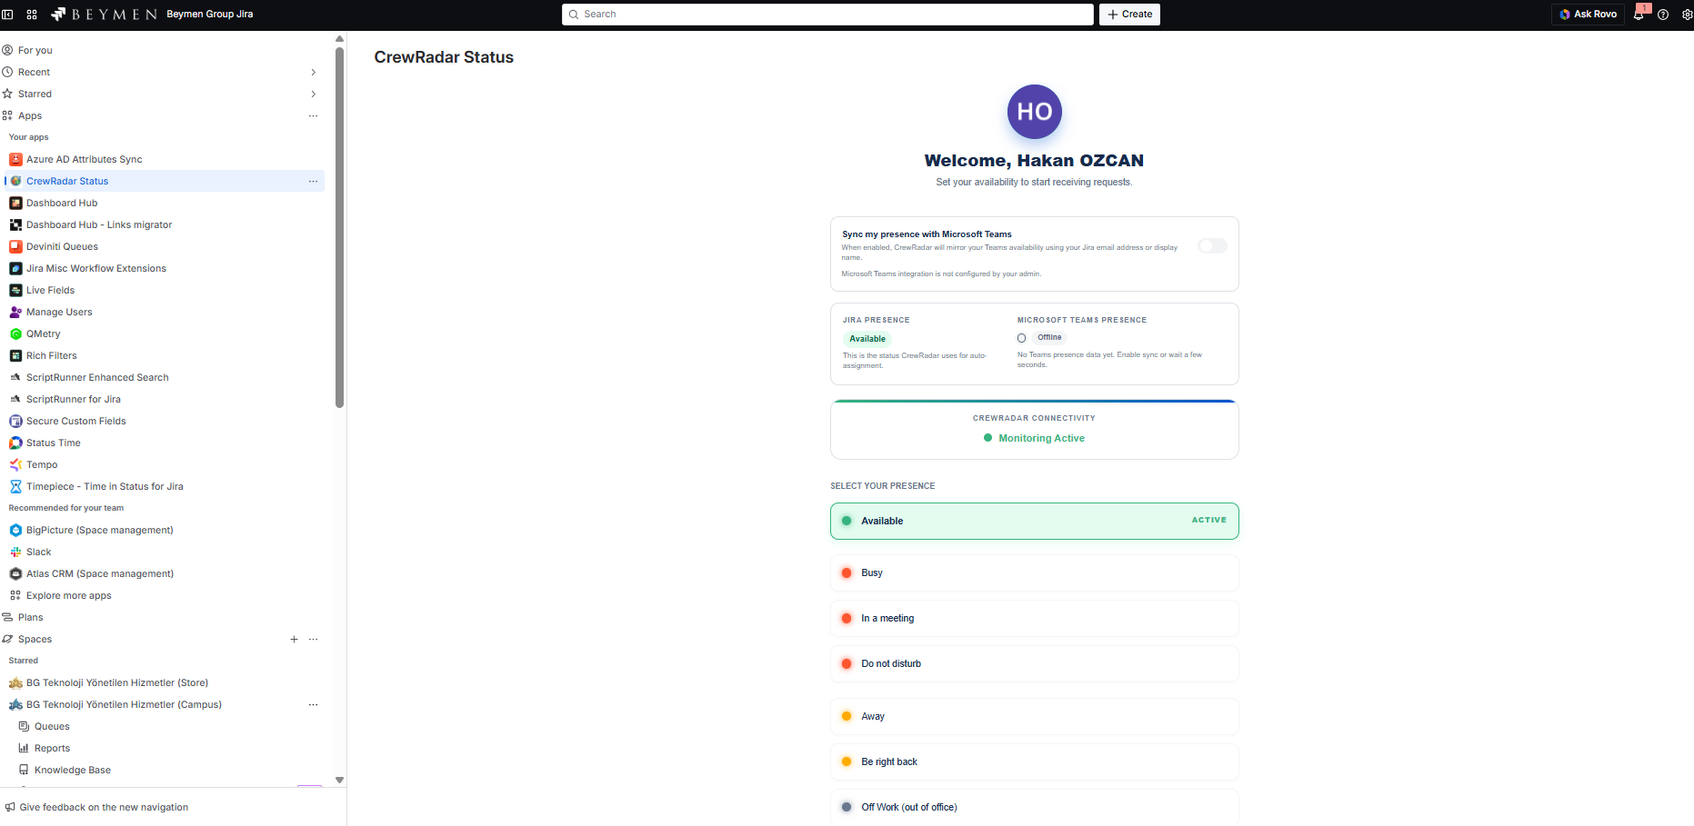This screenshot has height=826, width=1694.
Task: Open the Slack recommended app icon
Action: pyautogui.click(x=15, y=552)
